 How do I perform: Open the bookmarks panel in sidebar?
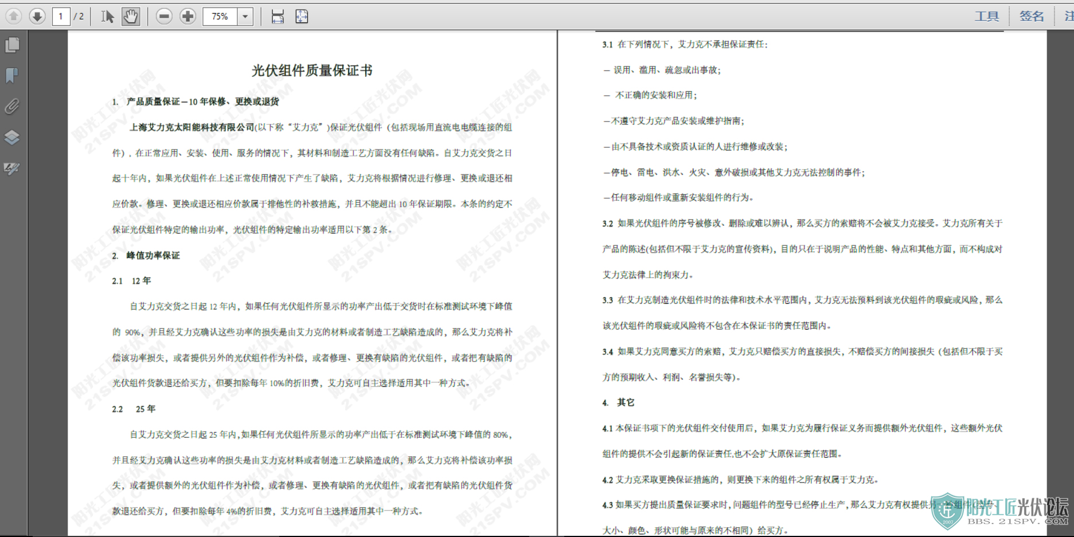pyautogui.click(x=12, y=76)
